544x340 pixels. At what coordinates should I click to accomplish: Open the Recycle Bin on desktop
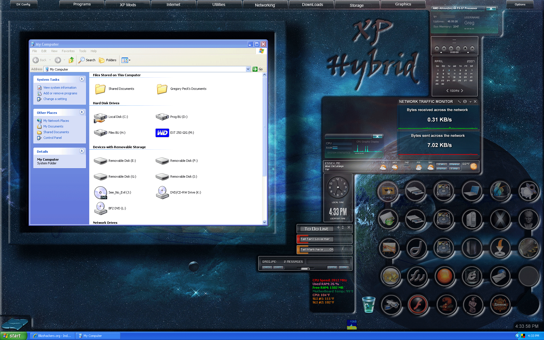[369, 305]
